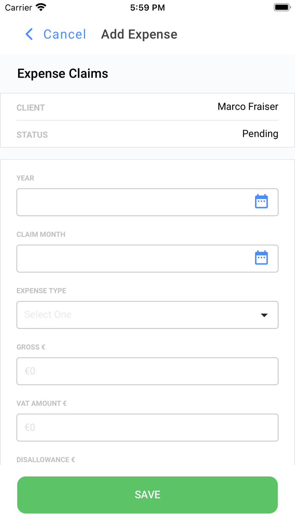295x525 pixels.
Task: Open the Year calendar picker icon
Action: [261, 201]
